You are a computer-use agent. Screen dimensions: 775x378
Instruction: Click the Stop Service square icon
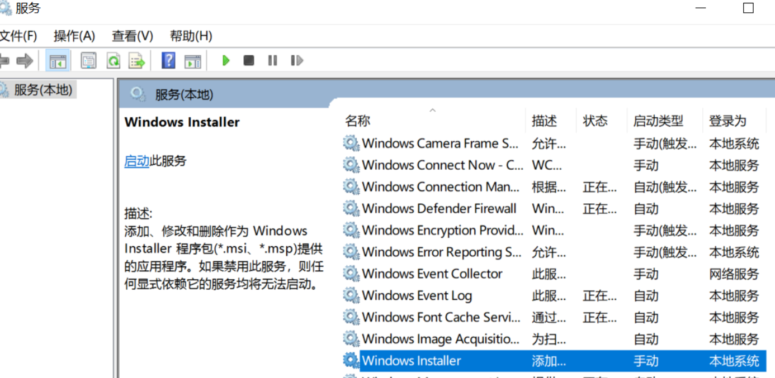249,60
